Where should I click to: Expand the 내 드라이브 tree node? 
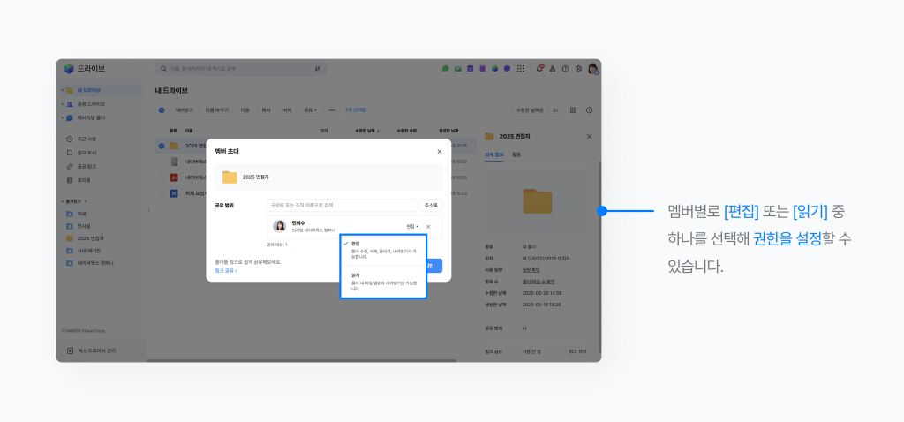pos(62,90)
